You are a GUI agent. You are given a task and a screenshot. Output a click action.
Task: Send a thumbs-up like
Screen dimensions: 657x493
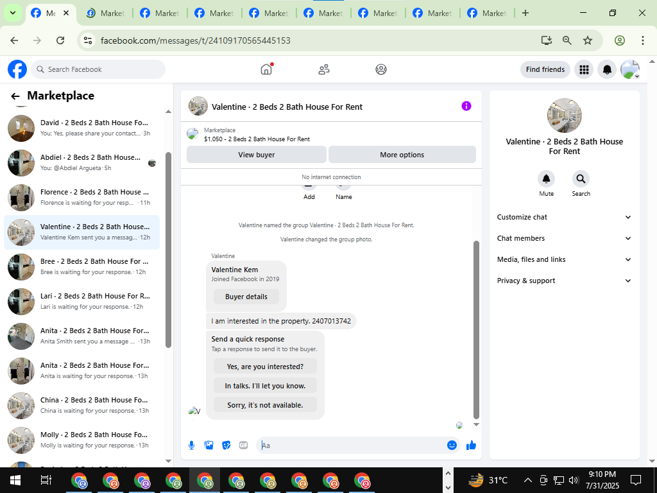tap(472, 445)
